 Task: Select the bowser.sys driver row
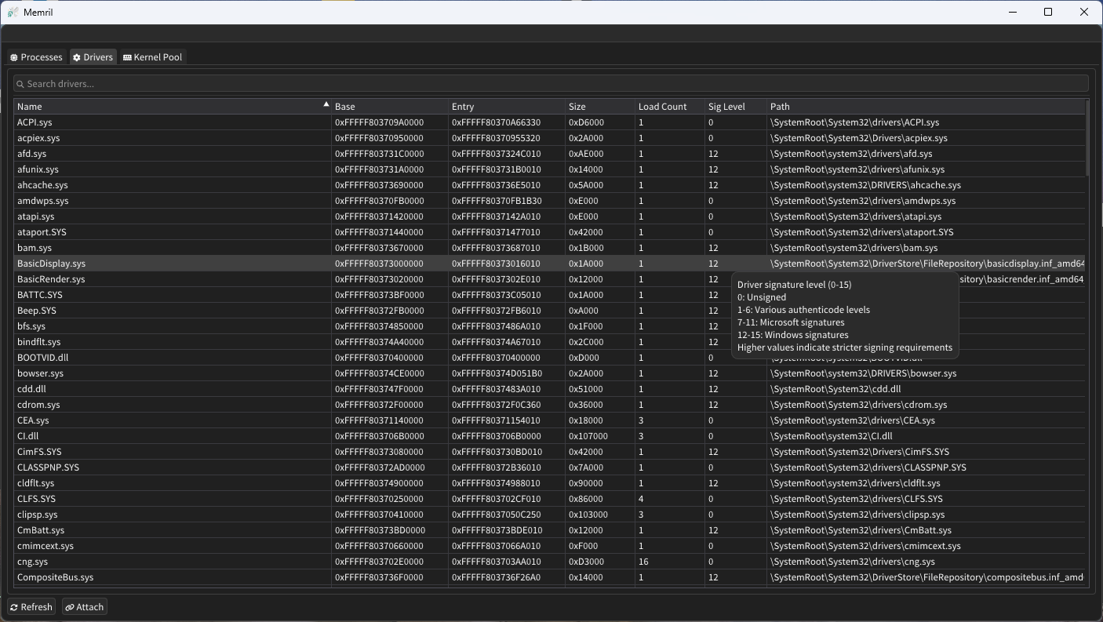click(x=549, y=373)
